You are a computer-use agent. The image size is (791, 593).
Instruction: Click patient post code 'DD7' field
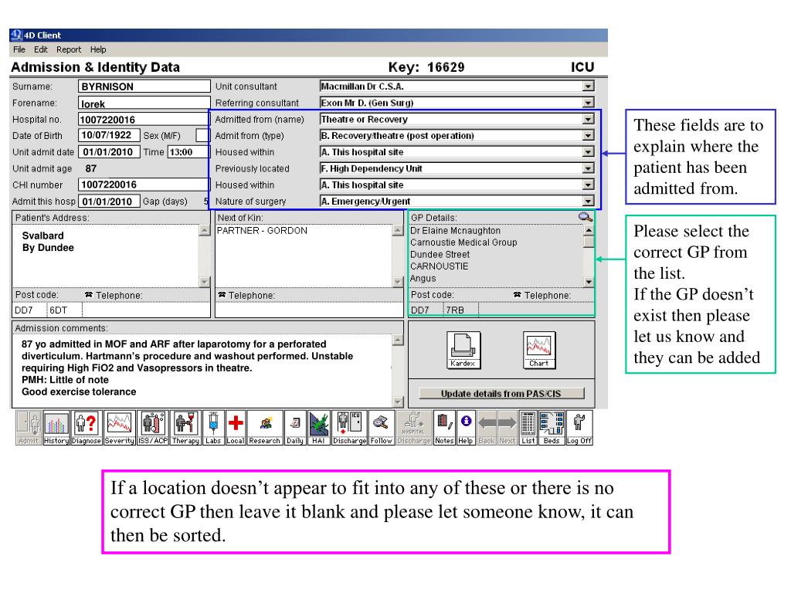coord(29,310)
